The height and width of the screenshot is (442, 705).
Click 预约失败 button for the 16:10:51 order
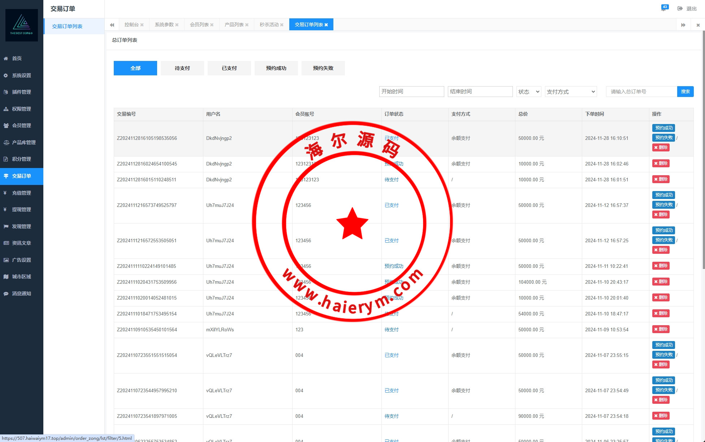tap(664, 138)
